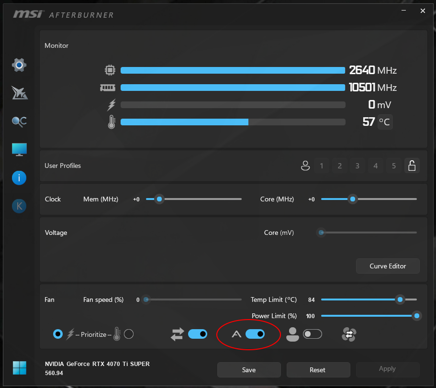Screen dimensions: 436x388
Task: Toggle the profile lock padlock icon
Action: (x=412, y=166)
